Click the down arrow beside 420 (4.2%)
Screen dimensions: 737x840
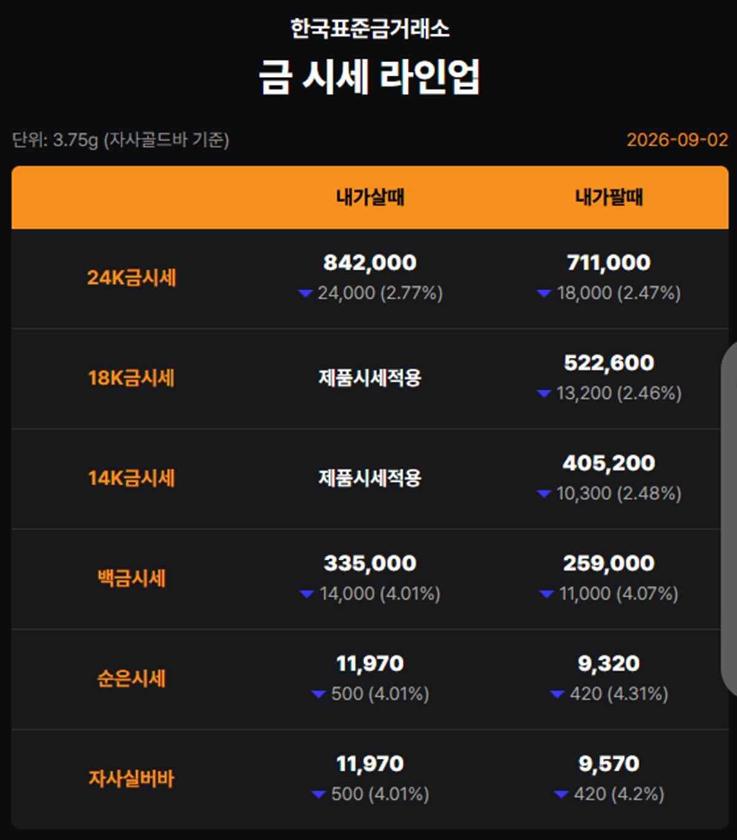(561, 795)
